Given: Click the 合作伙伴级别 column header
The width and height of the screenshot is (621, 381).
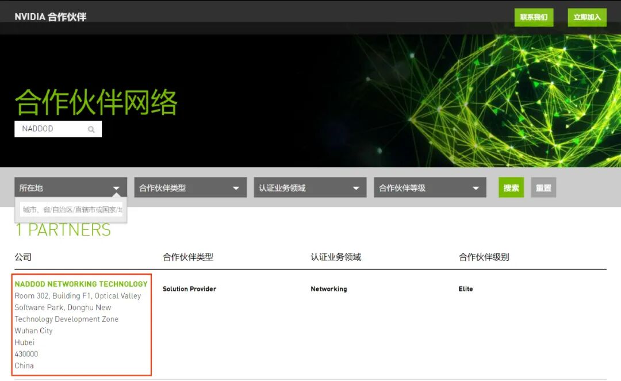Looking at the screenshot, I should (484, 257).
